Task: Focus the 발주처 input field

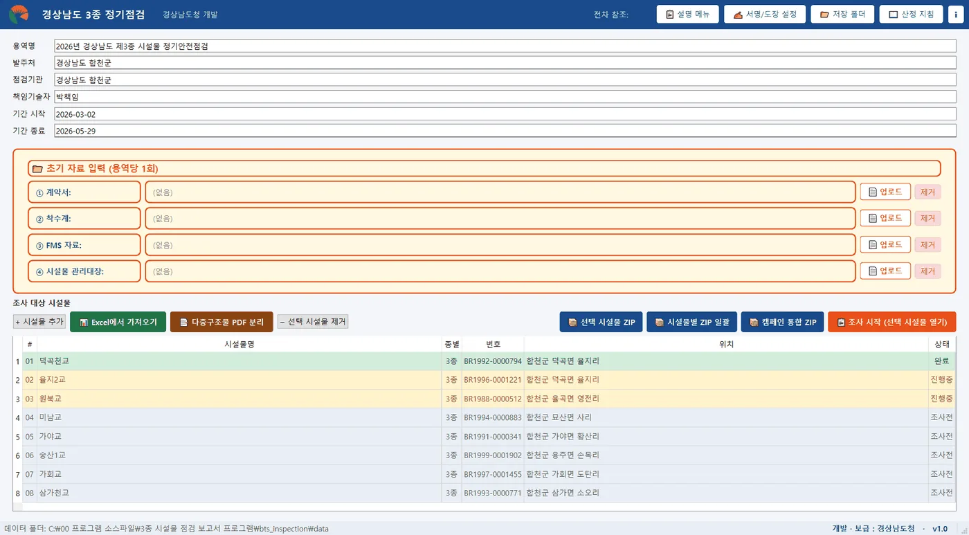Action: pyautogui.click(x=505, y=63)
